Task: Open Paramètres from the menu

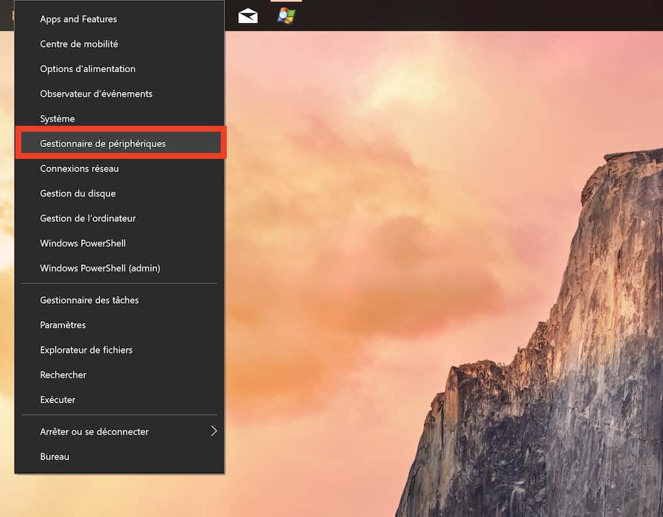Action: (119, 325)
